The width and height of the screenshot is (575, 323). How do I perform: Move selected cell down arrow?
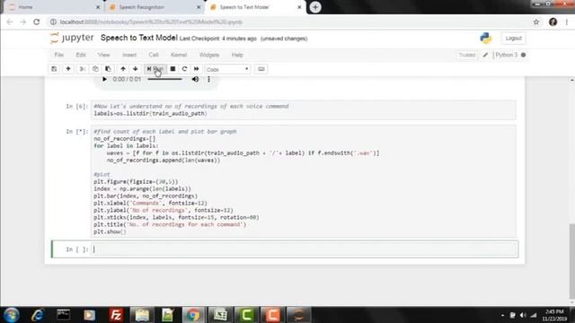click(136, 69)
